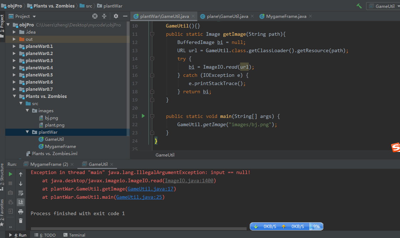
Task: Click the collapse all icon in Project panel
Action: (104, 16)
